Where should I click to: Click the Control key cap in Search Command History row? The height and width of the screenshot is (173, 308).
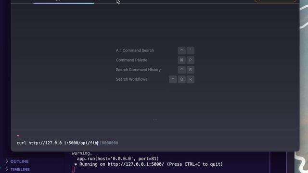click(181, 70)
